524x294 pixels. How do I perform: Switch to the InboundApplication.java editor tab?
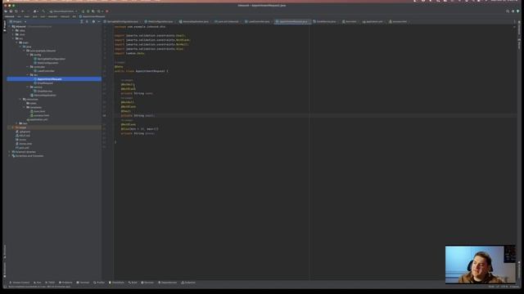tap(194, 22)
